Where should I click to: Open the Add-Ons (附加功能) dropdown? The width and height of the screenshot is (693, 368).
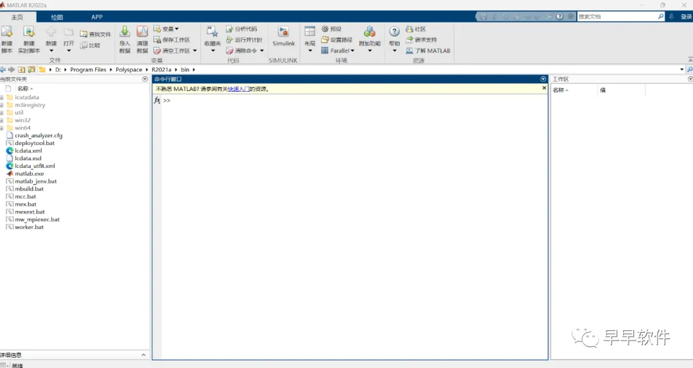tap(370, 51)
